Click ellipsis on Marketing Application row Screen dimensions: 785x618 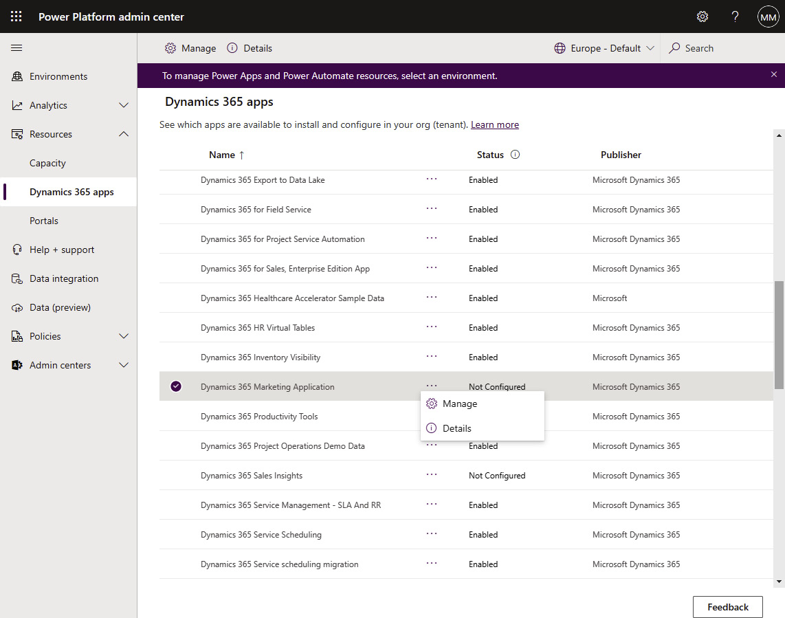tap(432, 386)
